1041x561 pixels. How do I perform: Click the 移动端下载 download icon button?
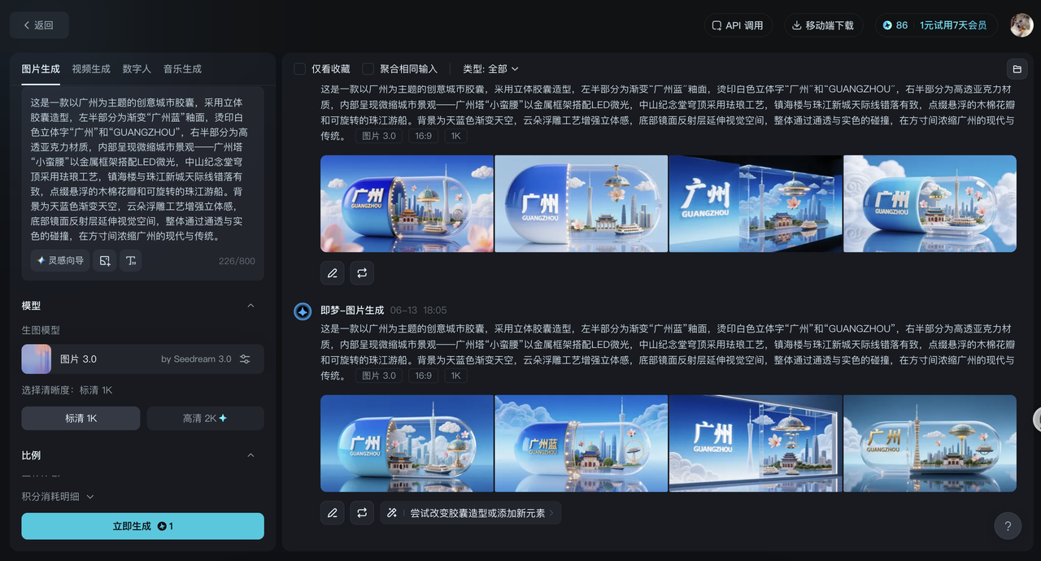(825, 25)
